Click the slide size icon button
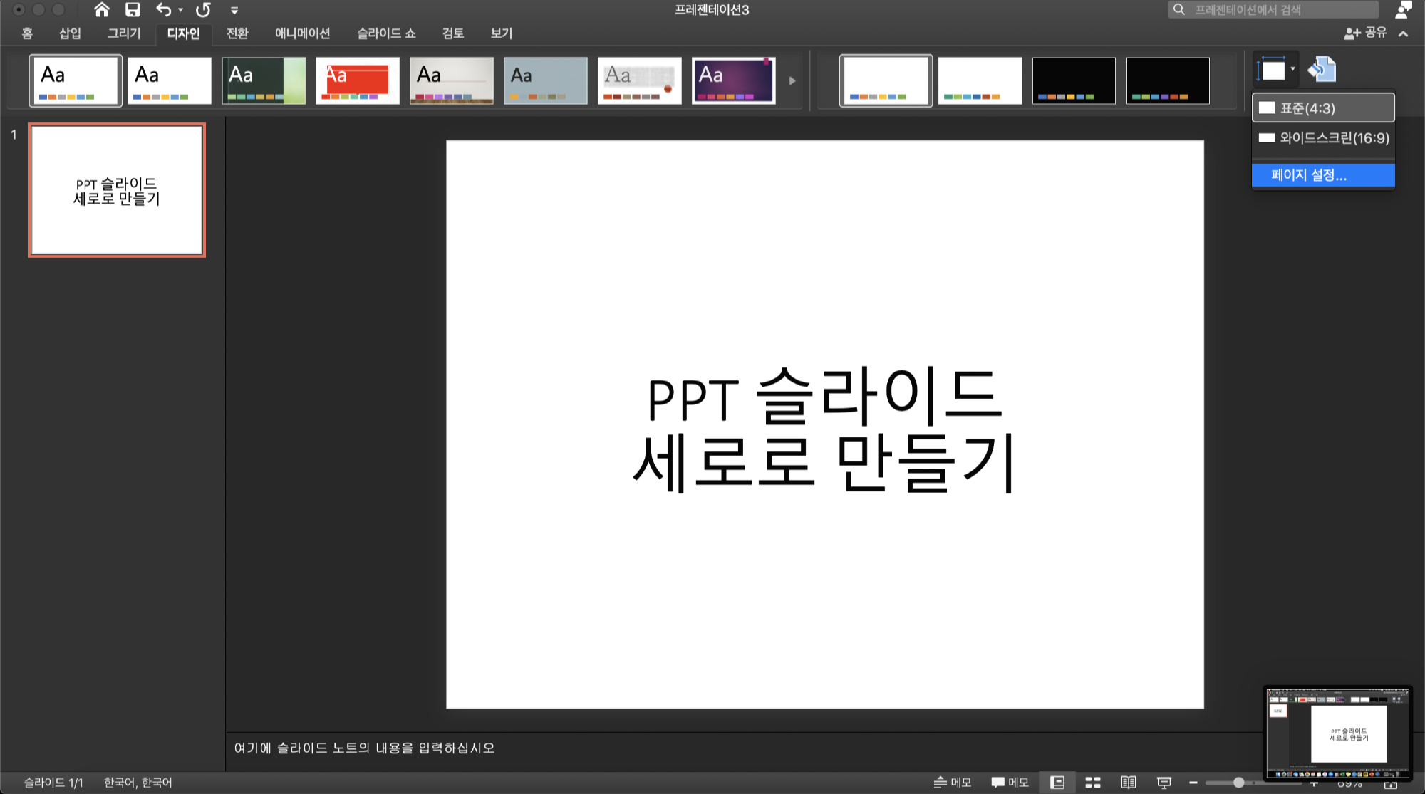Image resolution: width=1425 pixels, height=794 pixels. point(1275,69)
